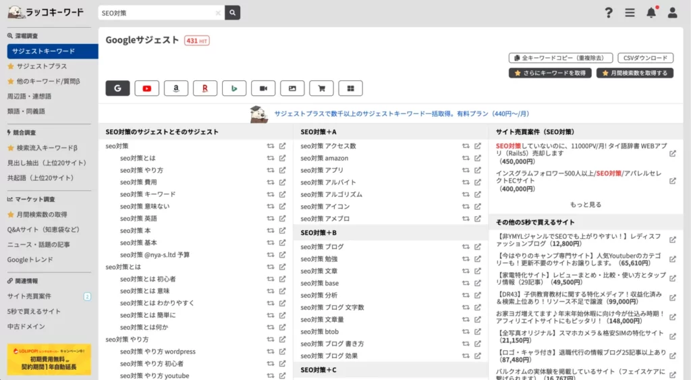Clear the SEO対策 search field
Viewport: 691px width, 380px height.
tap(218, 13)
